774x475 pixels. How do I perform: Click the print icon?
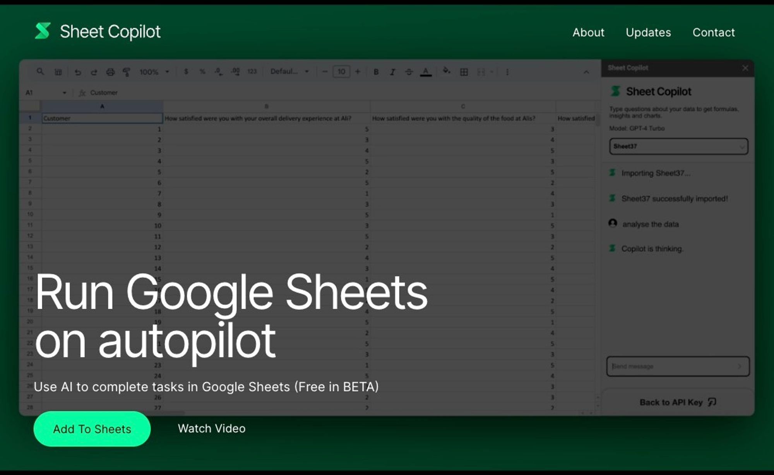110,72
